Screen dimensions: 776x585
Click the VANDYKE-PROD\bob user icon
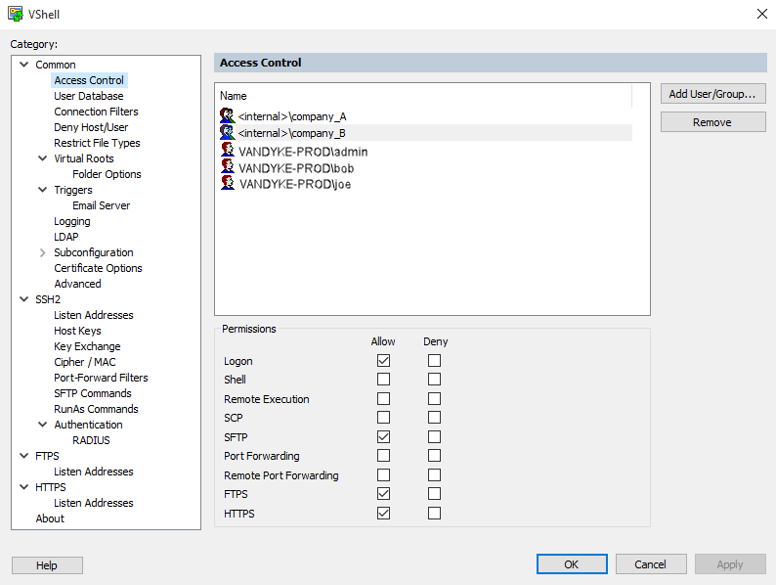pos(228,167)
